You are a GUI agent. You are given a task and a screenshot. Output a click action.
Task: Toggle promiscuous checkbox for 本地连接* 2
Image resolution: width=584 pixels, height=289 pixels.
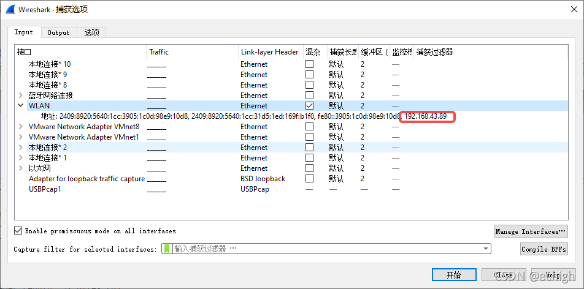(309, 148)
